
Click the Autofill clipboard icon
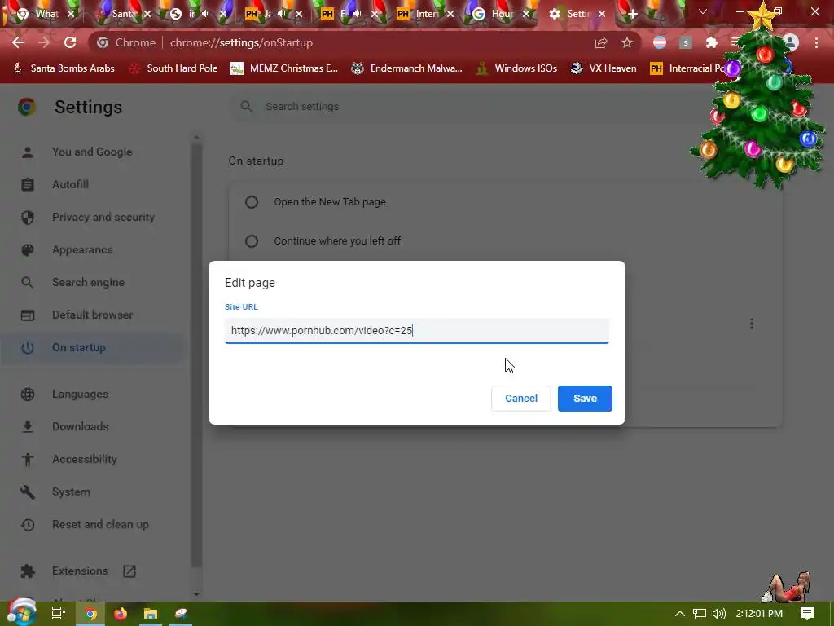(x=28, y=185)
